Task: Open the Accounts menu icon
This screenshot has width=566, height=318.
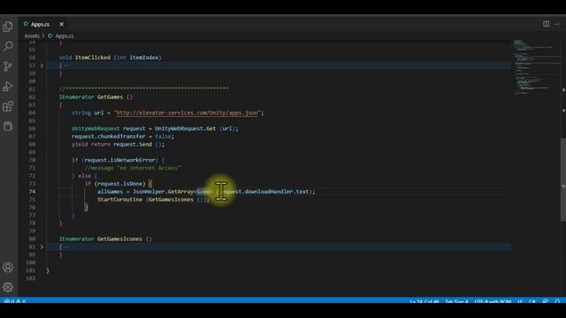Action: 8,267
